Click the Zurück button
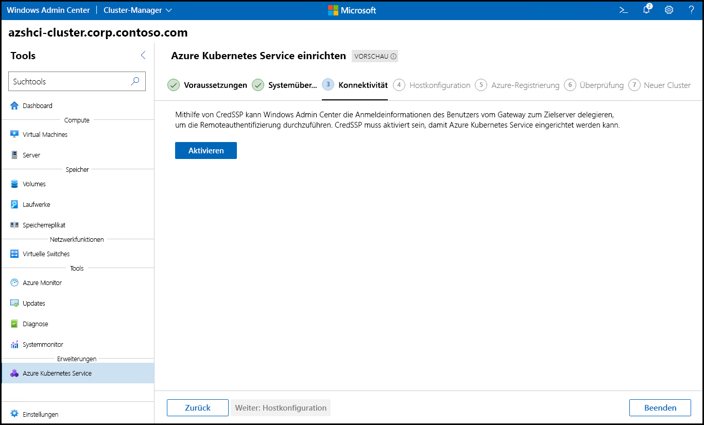The width and height of the screenshot is (704, 425). (198, 408)
